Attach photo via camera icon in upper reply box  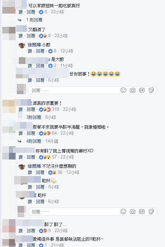point(133,90)
